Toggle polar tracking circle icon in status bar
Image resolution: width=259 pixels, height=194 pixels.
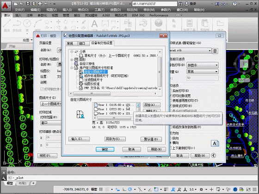(130, 189)
